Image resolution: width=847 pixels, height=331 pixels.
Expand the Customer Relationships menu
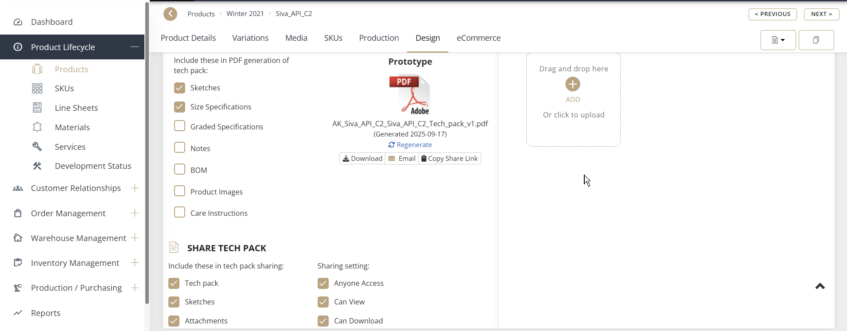click(x=135, y=188)
